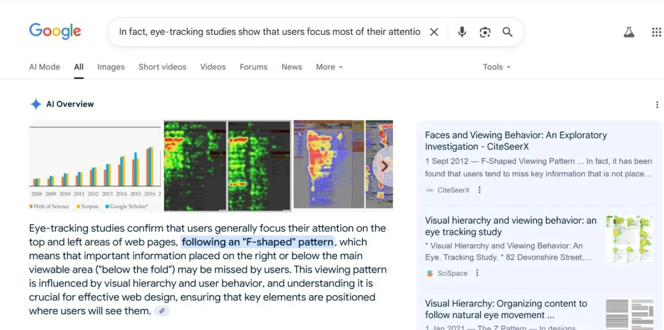Click the AI Overview sparkle icon
Viewport: 664px width, 330px height.
tap(36, 104)
